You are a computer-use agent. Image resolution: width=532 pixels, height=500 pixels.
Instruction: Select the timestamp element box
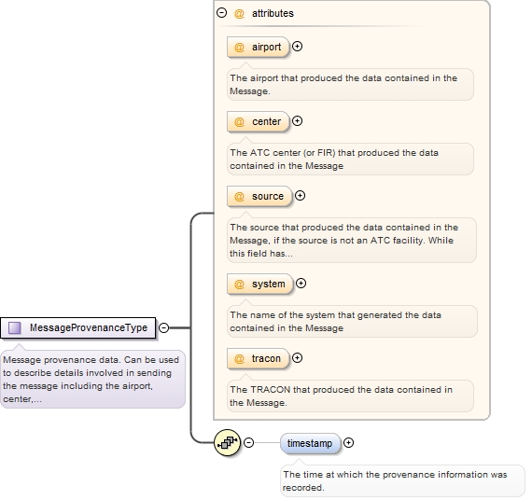(x=310, y=443)
